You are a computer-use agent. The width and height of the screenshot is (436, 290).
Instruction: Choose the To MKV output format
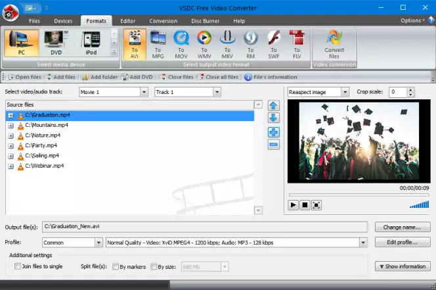(x=227, y=44)
